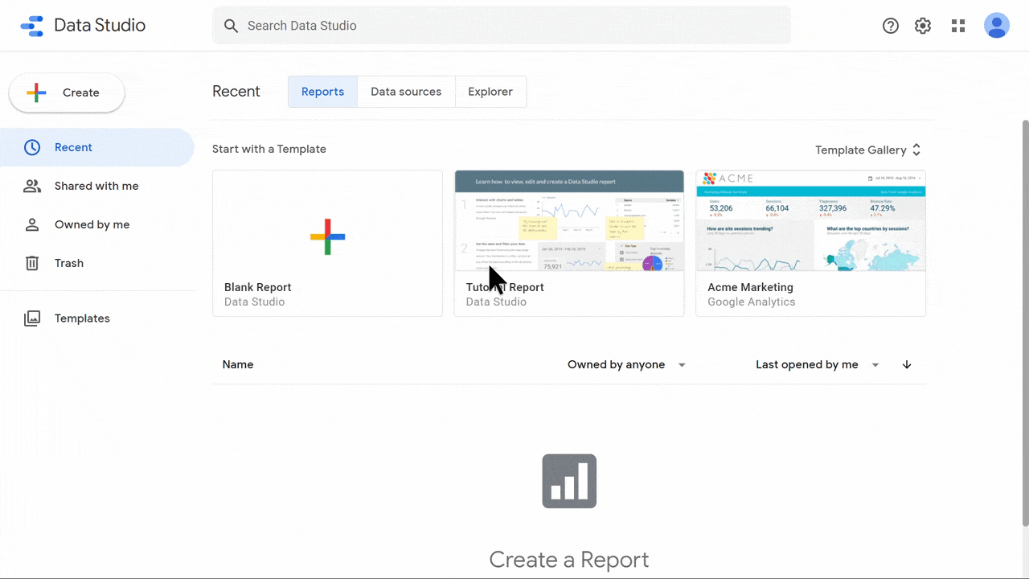Click the multicolor plus icon on Create

(x=36, y=92)
